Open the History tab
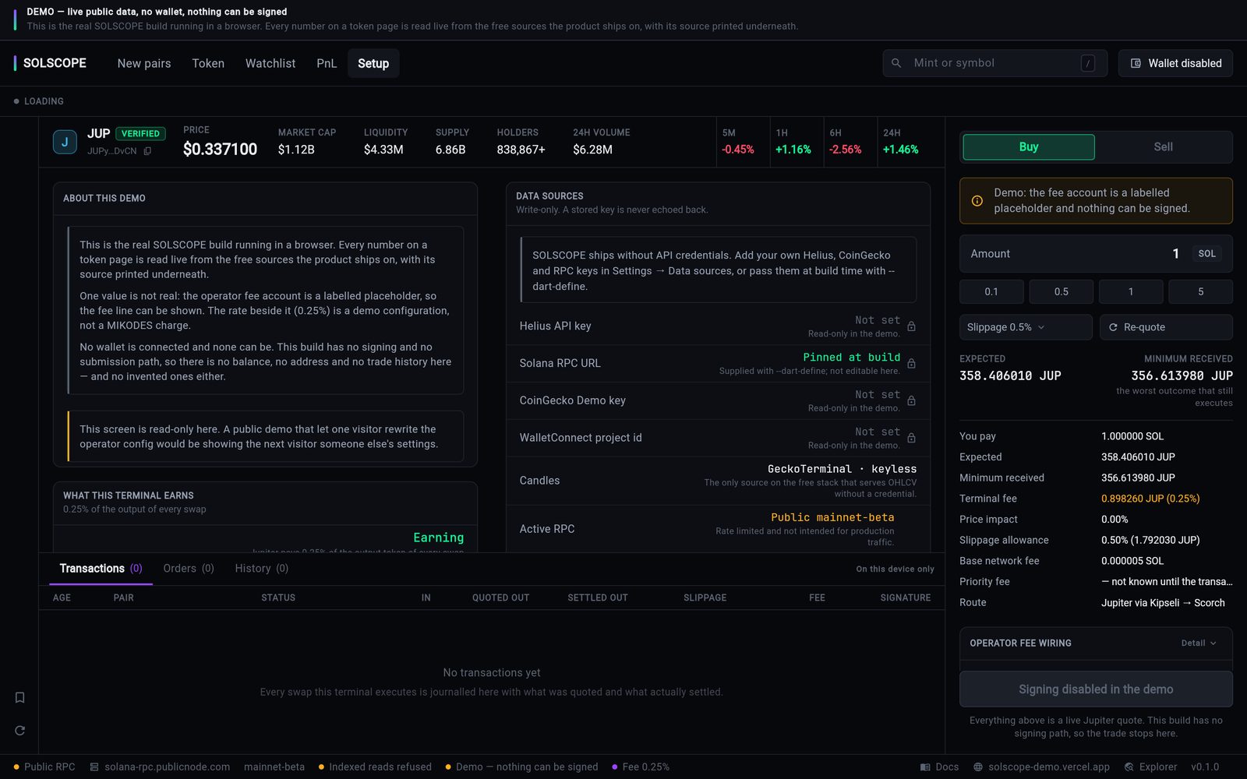Screen dimensions: 1247x779 click(262, 569)
